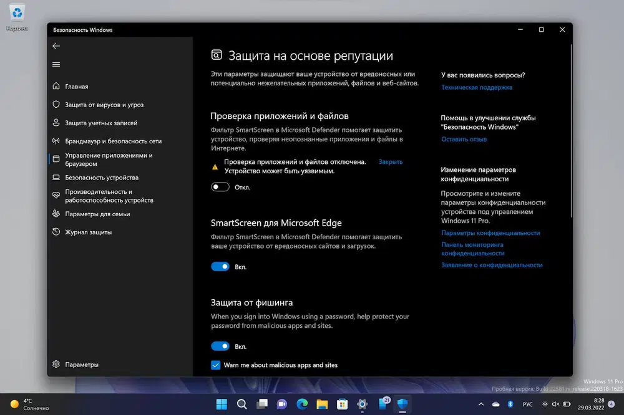Click the volume muted tray icon
The image size is (624, 415).
click(x=555, y=404)
